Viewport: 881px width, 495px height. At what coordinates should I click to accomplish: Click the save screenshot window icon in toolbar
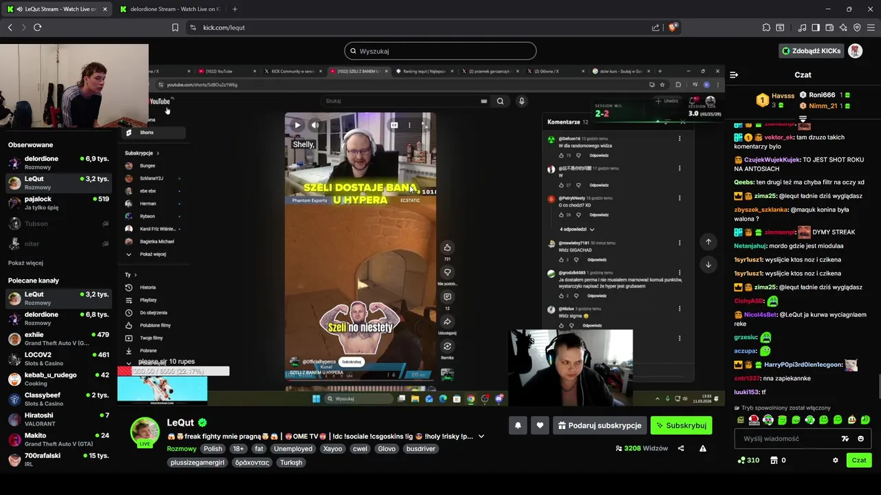[780, 27]
